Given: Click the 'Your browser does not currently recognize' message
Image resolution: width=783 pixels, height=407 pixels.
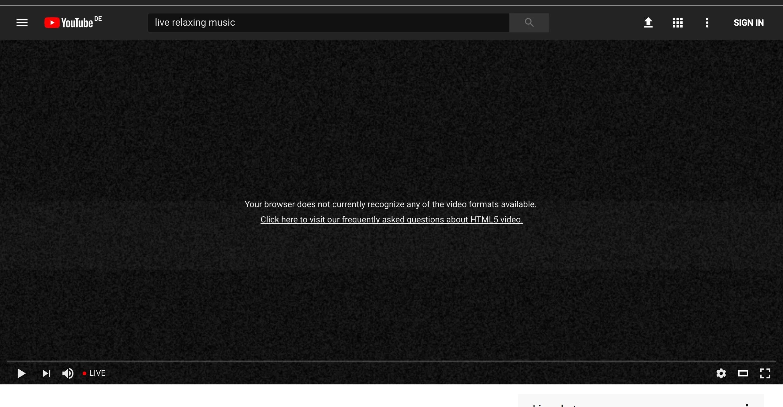Looking at the screenshot, I should [390, 204].
